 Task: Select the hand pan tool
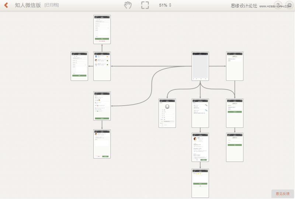(x=128, y=5)
